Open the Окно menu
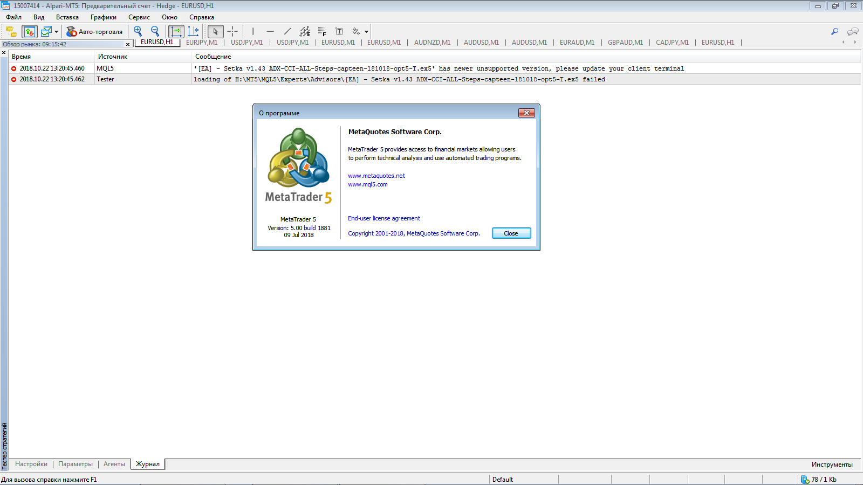This screenshot has width=863, height=485. tap(169, 17)
